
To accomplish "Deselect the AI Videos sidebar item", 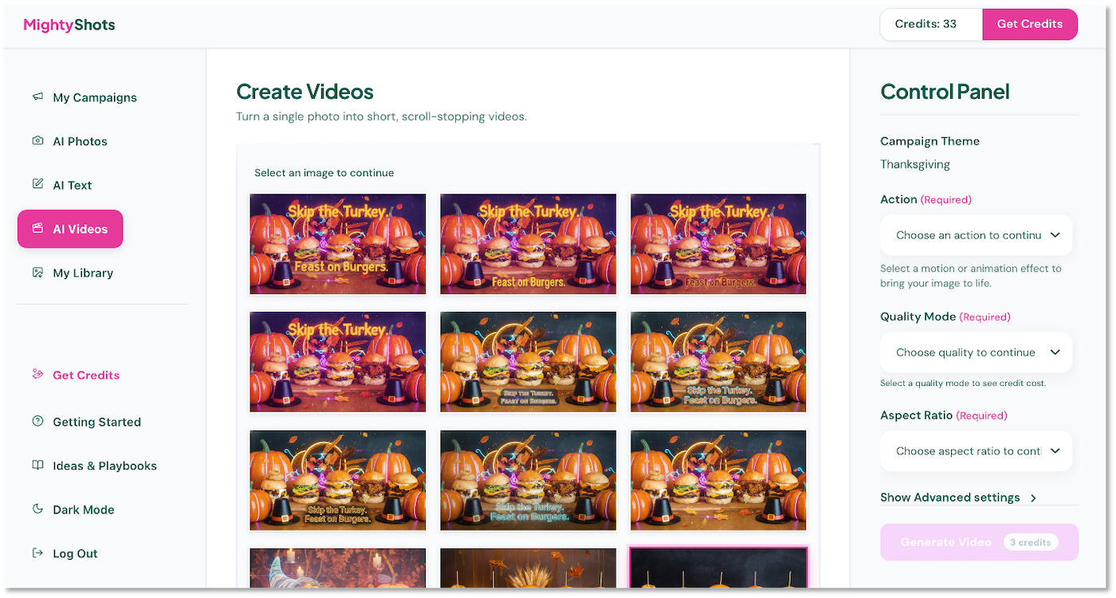I will pyautogui.click(x=70, y=228).
